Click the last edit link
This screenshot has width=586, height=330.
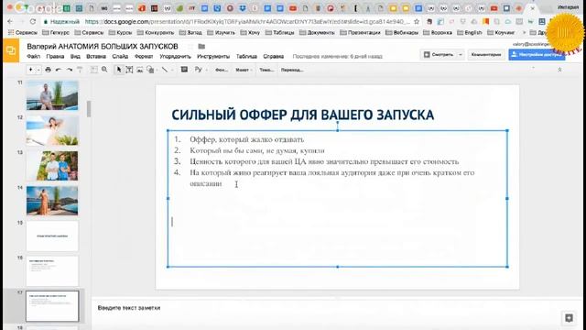pos(338,57)
